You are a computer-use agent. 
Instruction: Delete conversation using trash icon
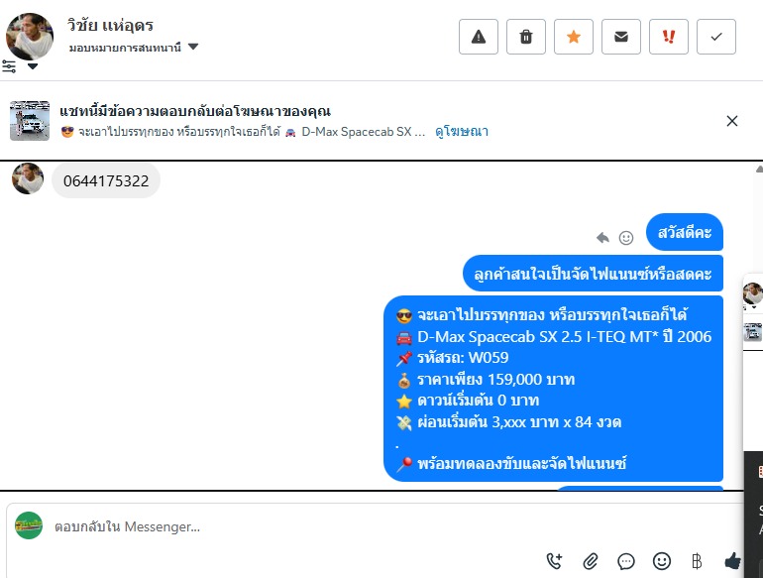click(526, 37)
